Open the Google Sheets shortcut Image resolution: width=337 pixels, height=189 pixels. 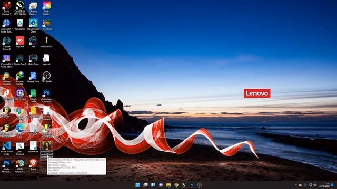point(33,96)
